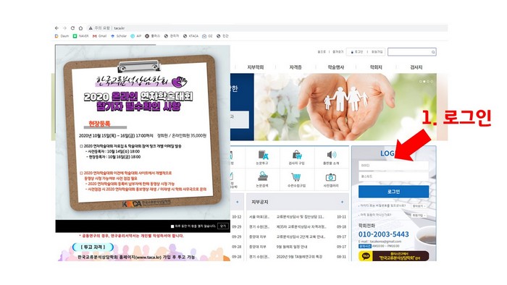Close the popup with the 닫기 button
The image size is (507, 285).
click(x=223, y=226)
